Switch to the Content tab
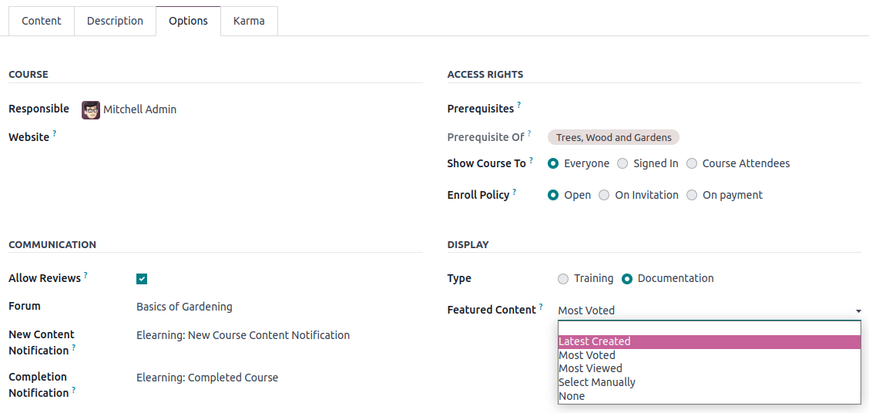 pyautogui.click(x=42, y=21)
